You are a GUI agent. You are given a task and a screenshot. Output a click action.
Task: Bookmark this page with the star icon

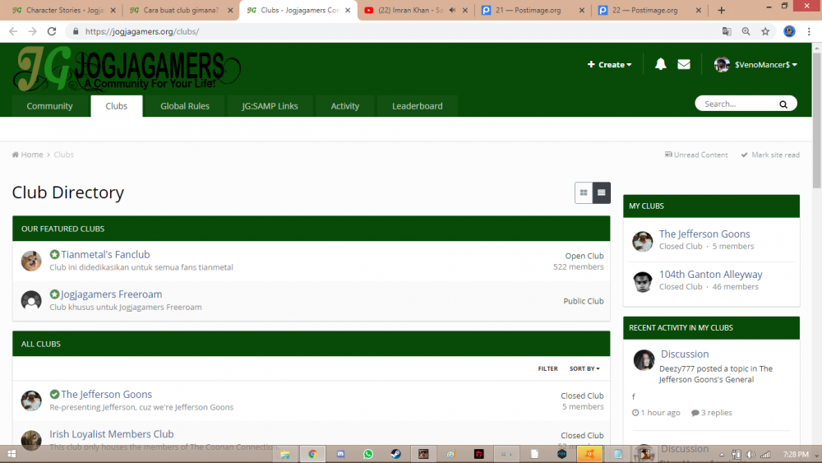tap(765, 31)
